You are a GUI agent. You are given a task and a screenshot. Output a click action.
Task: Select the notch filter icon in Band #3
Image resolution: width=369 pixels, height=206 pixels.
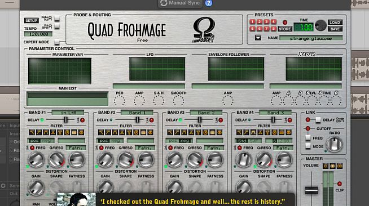pyautogui.click(x=199, y=133)
